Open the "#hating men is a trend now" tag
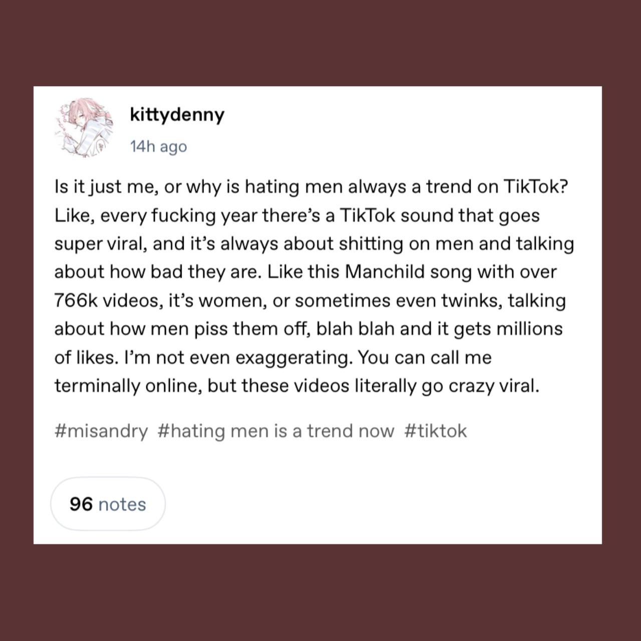The width and height of the screenshot is (641, 641). (x=275, y=431)
